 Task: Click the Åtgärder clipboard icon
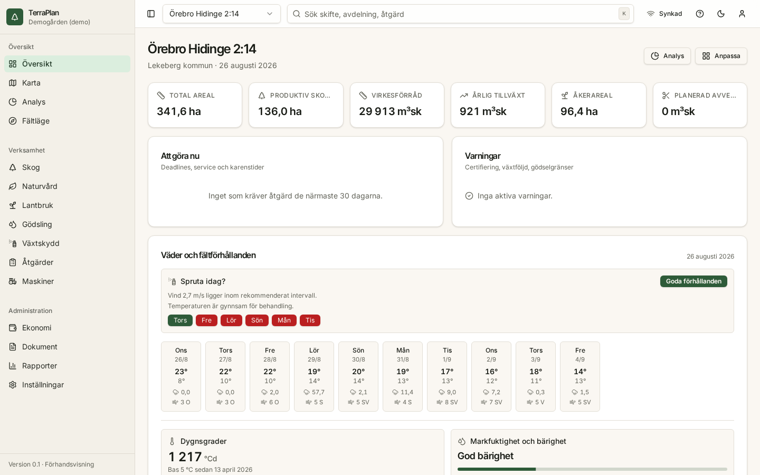click(x=13, y=262)
